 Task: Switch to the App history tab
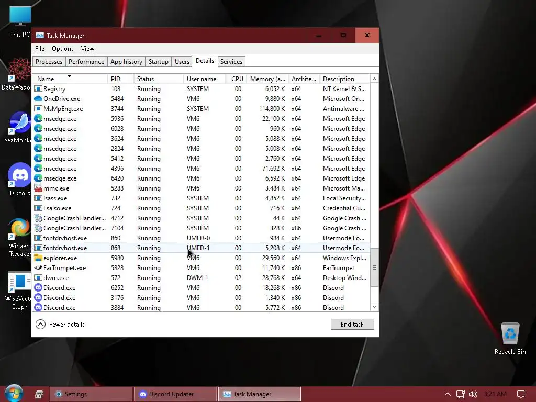pyautogui.click(x=126, y=62)
